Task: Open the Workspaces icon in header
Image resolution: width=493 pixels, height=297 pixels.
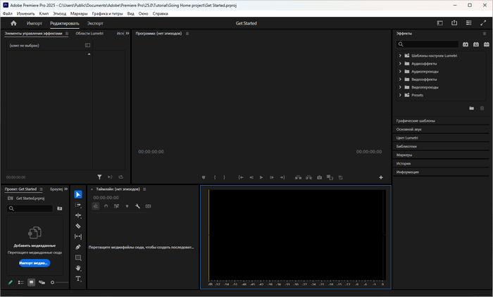Action: coord(440,23)
